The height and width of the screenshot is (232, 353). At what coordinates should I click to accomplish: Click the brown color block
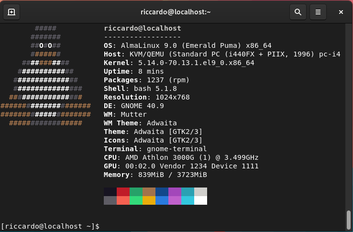point(149,192)
